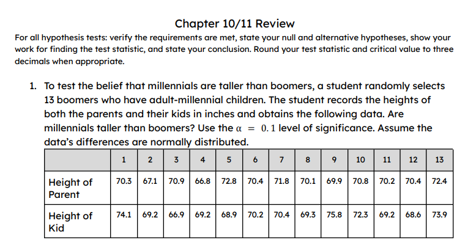Select the kid height cell 74.1
476x248 pixels.
(x=124, y=215)
